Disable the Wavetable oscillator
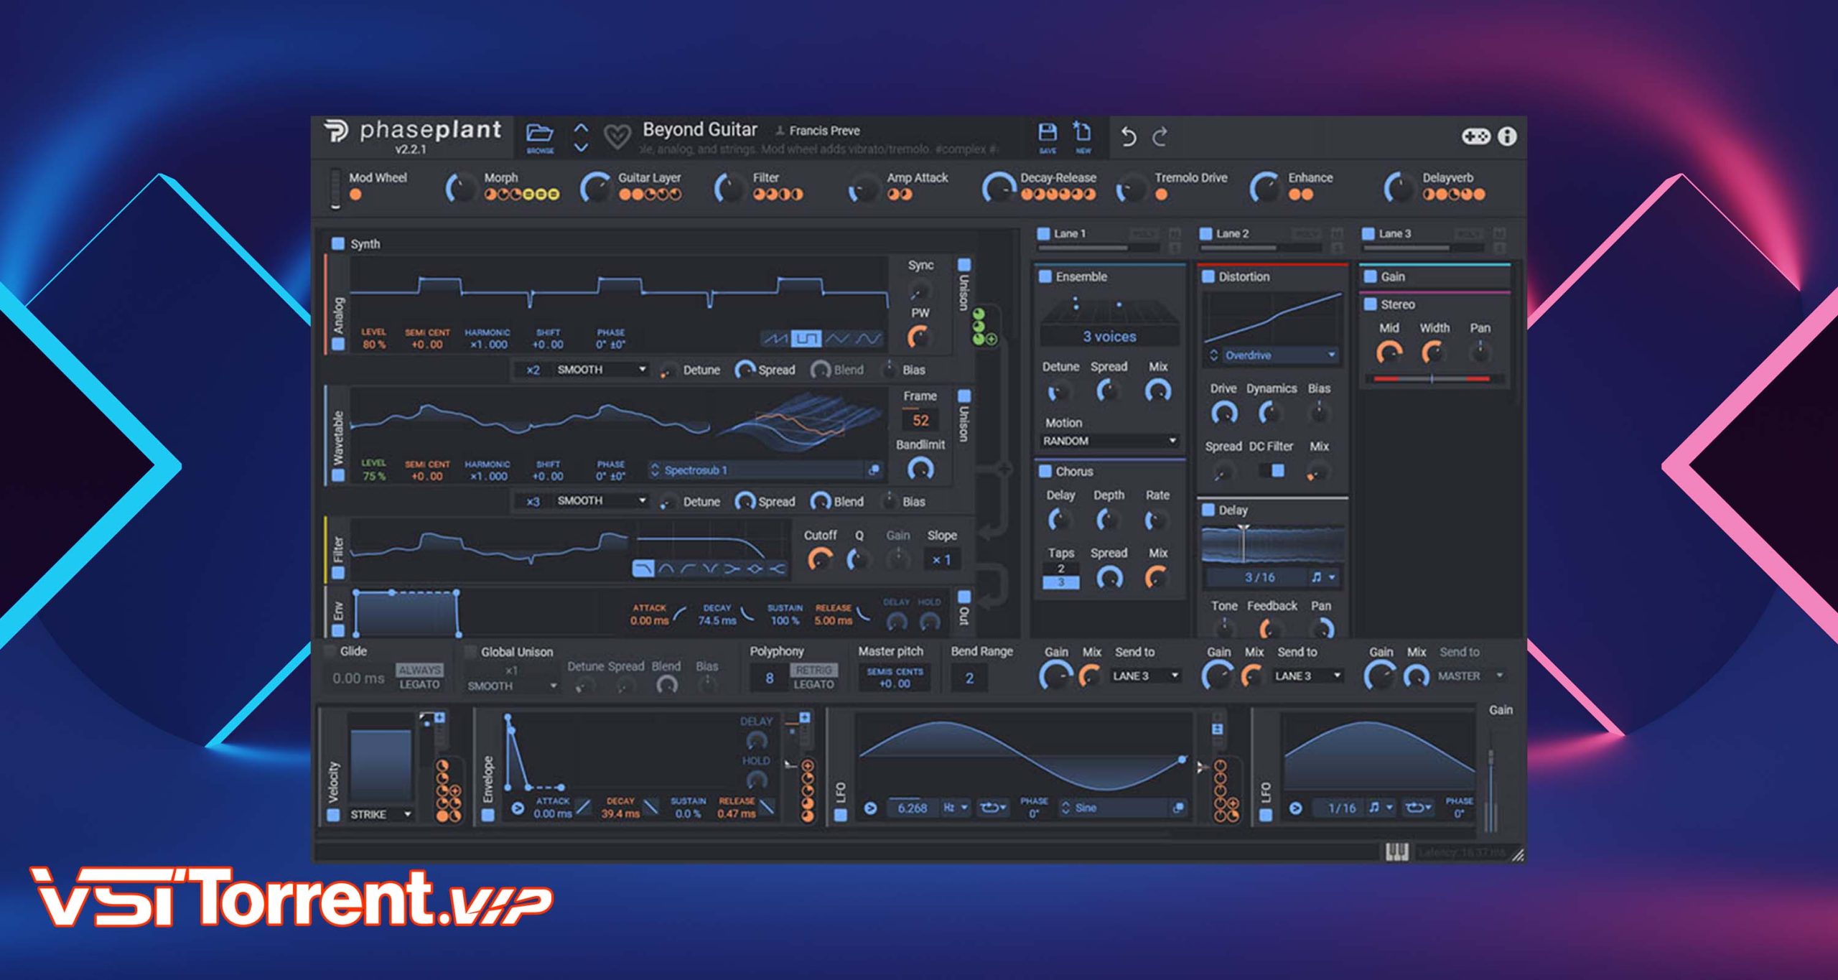Image resolution: width=1838 pixels, height=980 pixels. [x=338, y=475]
